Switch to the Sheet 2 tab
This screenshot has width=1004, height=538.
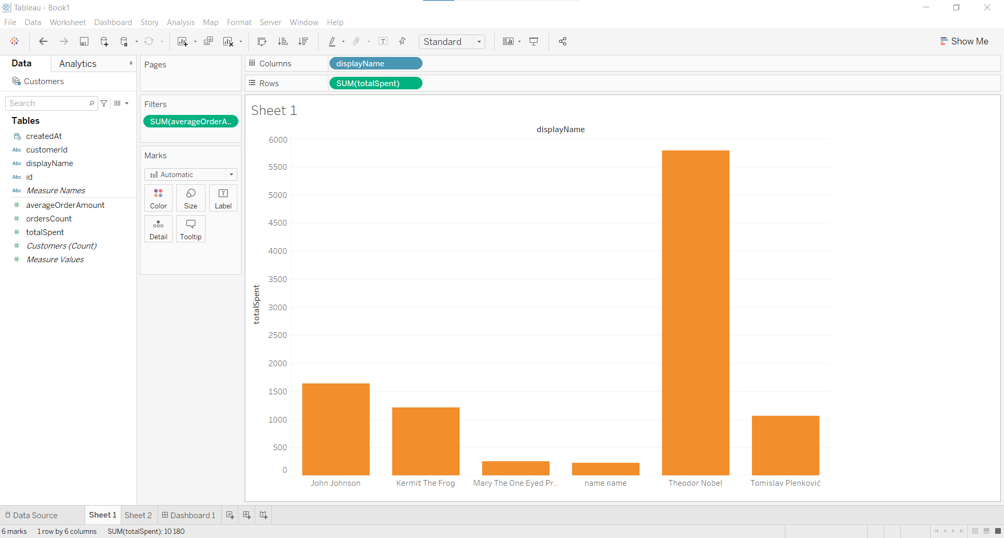click(x=138, y=515)
